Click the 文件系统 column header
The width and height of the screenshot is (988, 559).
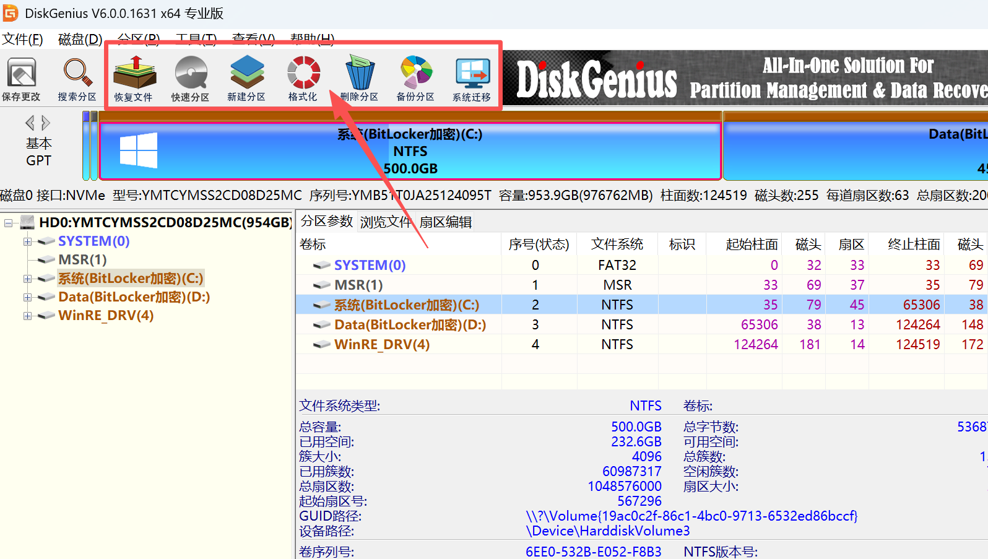(617, 244)
